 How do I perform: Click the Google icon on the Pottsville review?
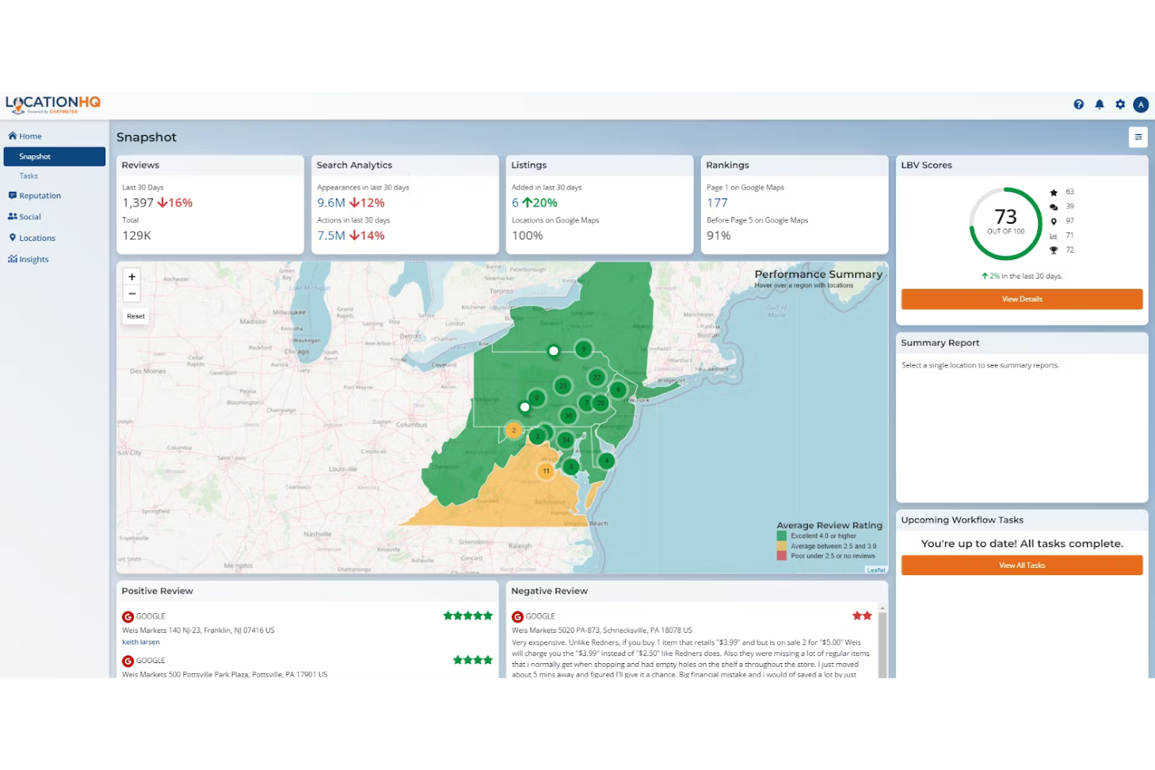click(x=128, y=662)
